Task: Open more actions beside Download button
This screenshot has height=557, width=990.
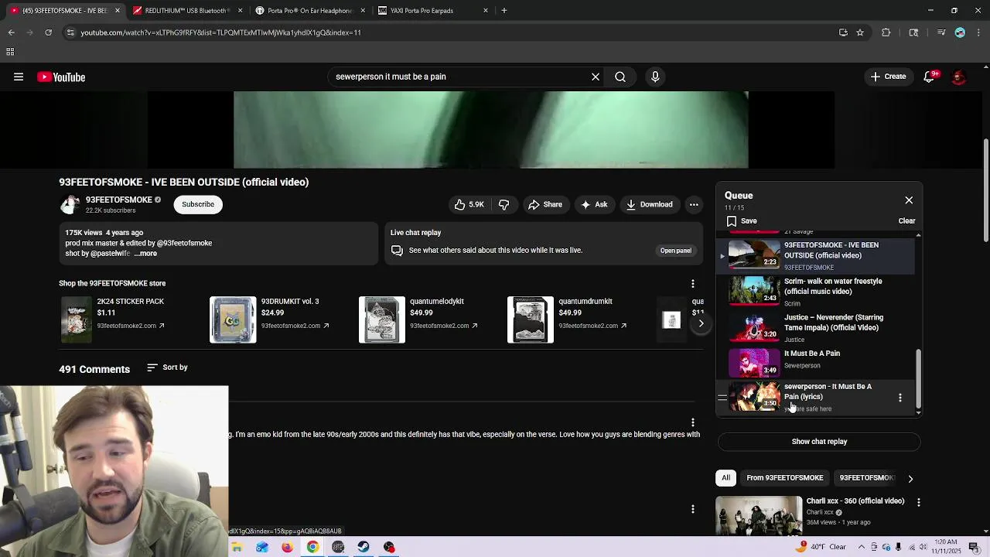Action: pyautogui.click(x=694, y=204)
